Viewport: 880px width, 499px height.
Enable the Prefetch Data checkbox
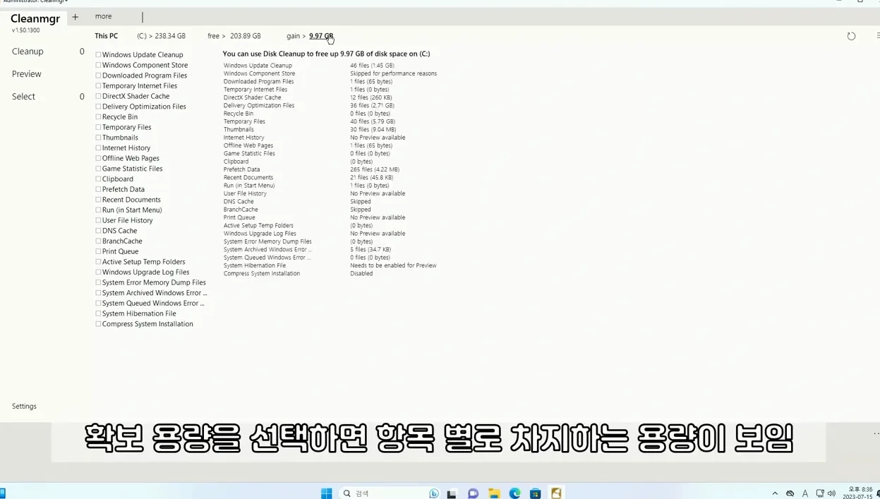coord(98,189)
